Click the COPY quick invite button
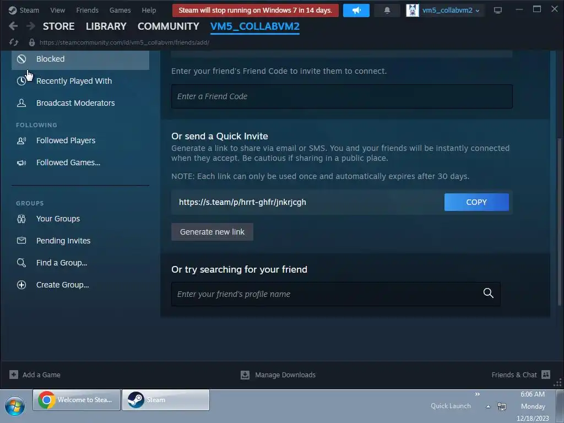Viewport: 564px width, 423px height. click(x=476, y=202)
